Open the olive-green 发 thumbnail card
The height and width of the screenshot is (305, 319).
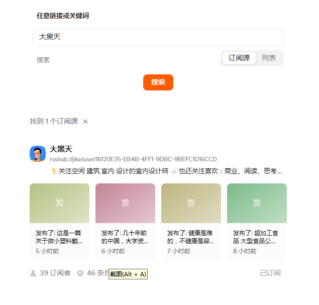pos(59,203)
